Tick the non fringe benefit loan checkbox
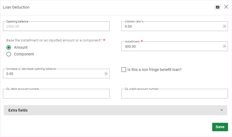232x137 pixels. [123, 70]
